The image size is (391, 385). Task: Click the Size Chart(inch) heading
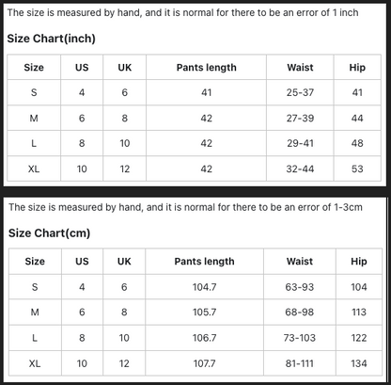51,39
